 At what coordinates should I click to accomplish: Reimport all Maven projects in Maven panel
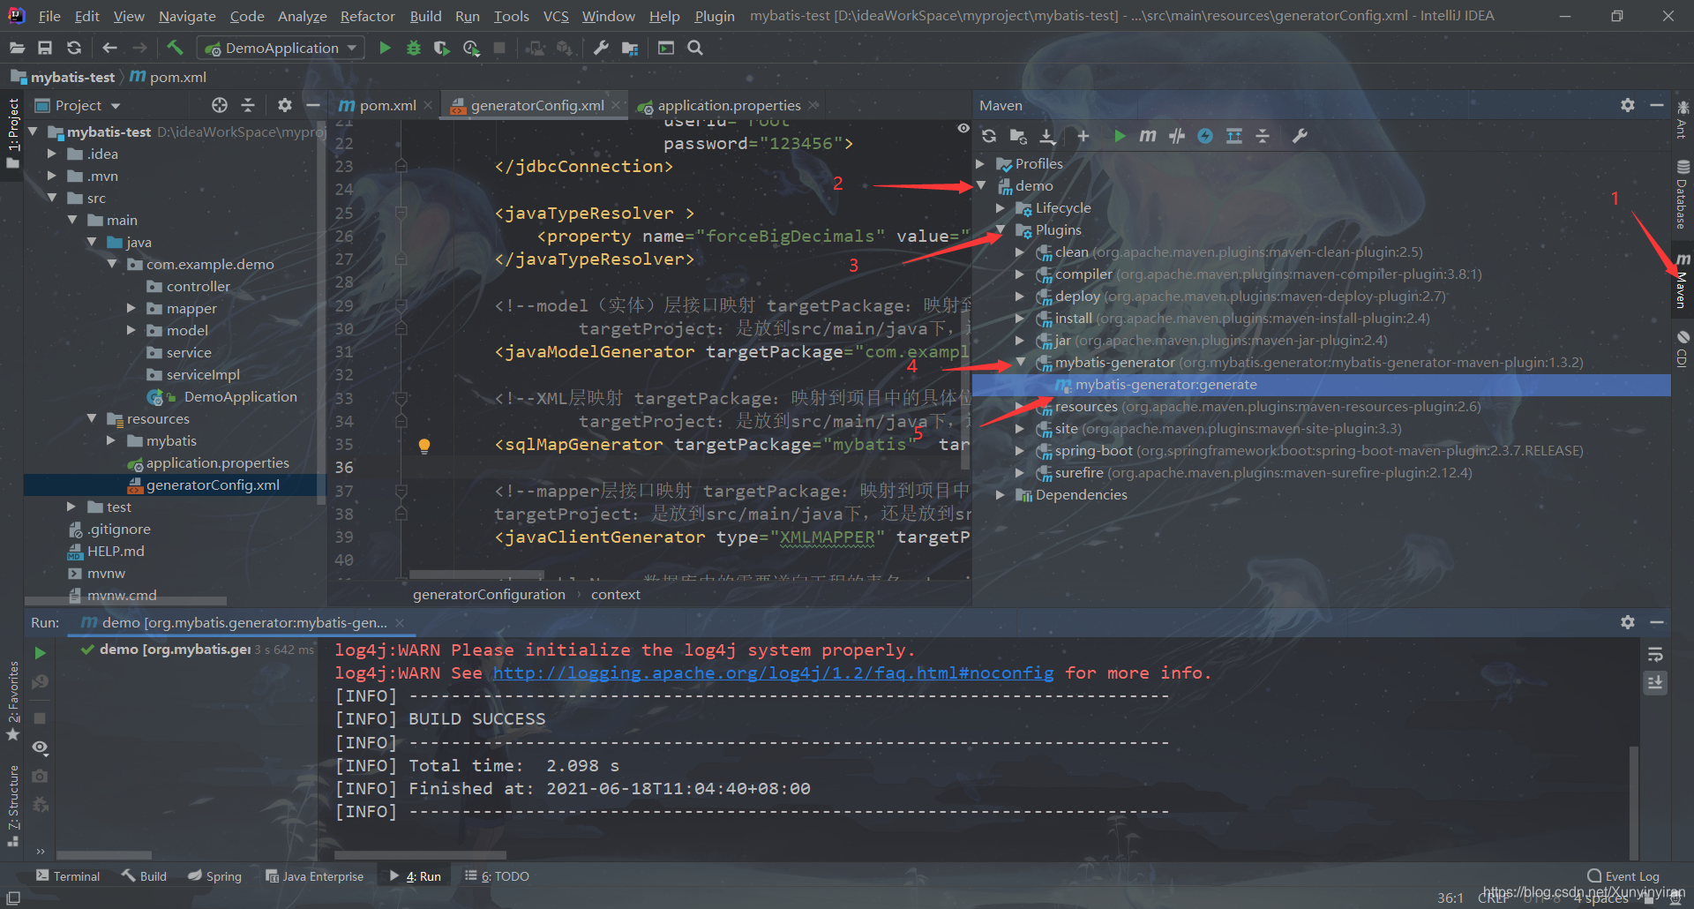click(x=989, y=136)
